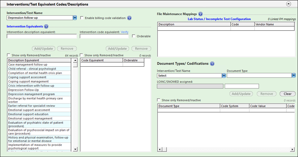Screen dimensions: 298x157
Task: Click the Orderable column header
Action: tap(134, 61)
